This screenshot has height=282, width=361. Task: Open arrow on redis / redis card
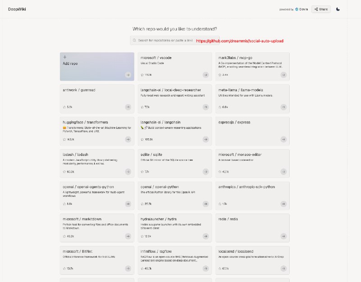tap(283, 236)
